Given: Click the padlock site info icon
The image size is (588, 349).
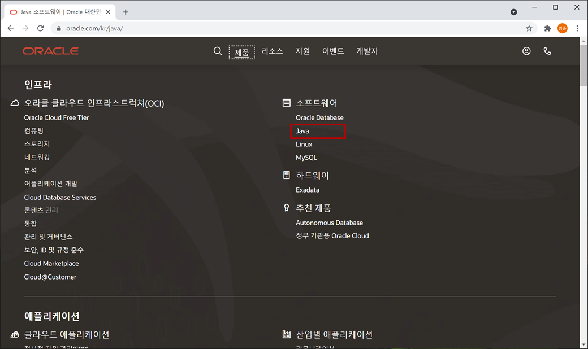Looking at the screenshot, I should click(x=58, y=28).
